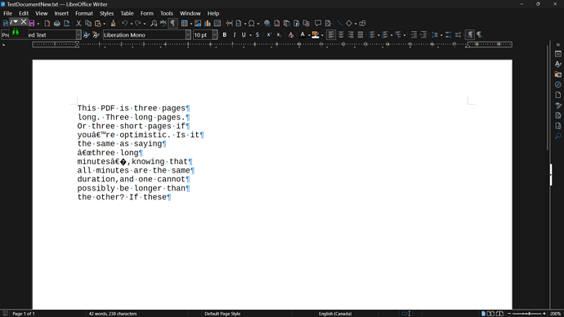Image resolution: width=564 pixels, height=317 pixels.
Task: Insert a chart
Action: tap(208, 24)
